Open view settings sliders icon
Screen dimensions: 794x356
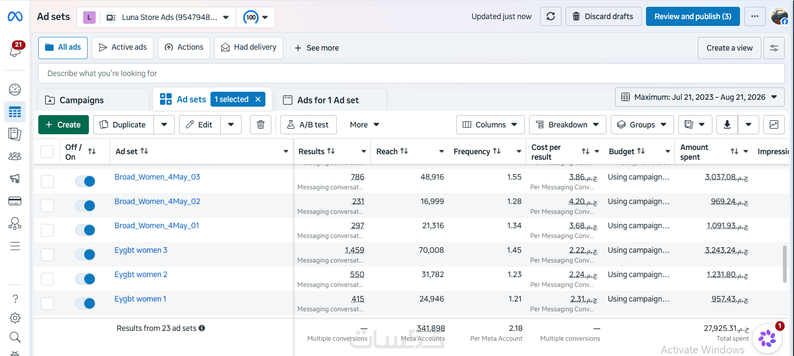(774, 48)
